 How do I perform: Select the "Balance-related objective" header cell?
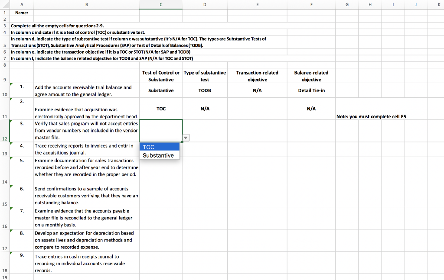coord(311,76)
